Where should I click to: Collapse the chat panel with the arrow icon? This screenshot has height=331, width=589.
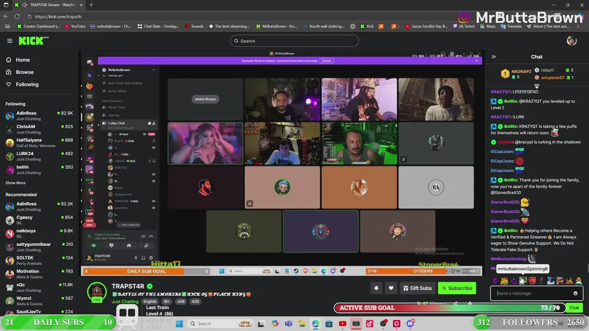tap(494, 57)
